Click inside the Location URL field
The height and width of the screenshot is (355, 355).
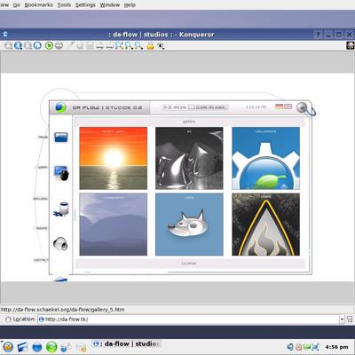coord(188,319)
